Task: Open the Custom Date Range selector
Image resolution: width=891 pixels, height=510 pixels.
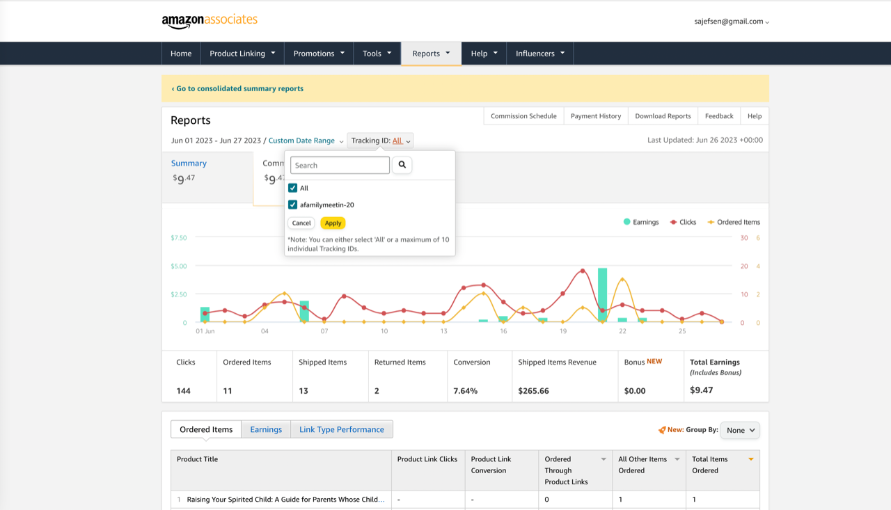Action: (306, 141)
